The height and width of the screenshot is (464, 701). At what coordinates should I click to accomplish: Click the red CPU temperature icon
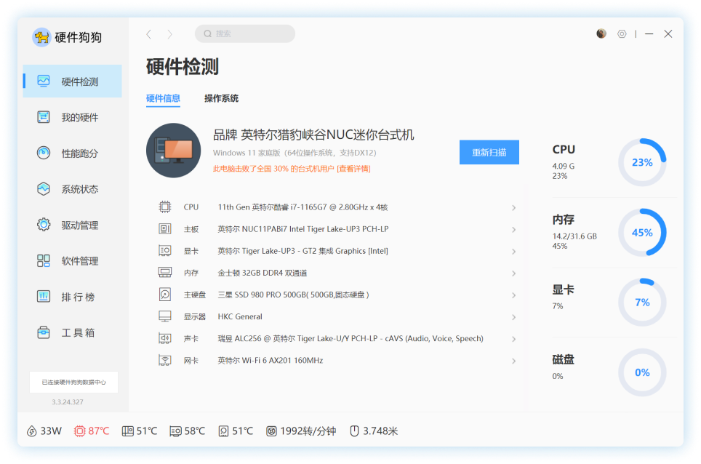[79, 431]
